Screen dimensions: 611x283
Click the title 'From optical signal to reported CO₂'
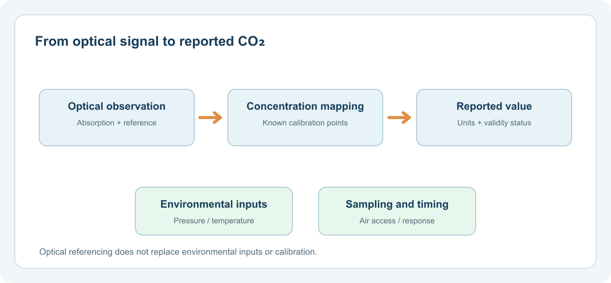(x=150, y=41)
